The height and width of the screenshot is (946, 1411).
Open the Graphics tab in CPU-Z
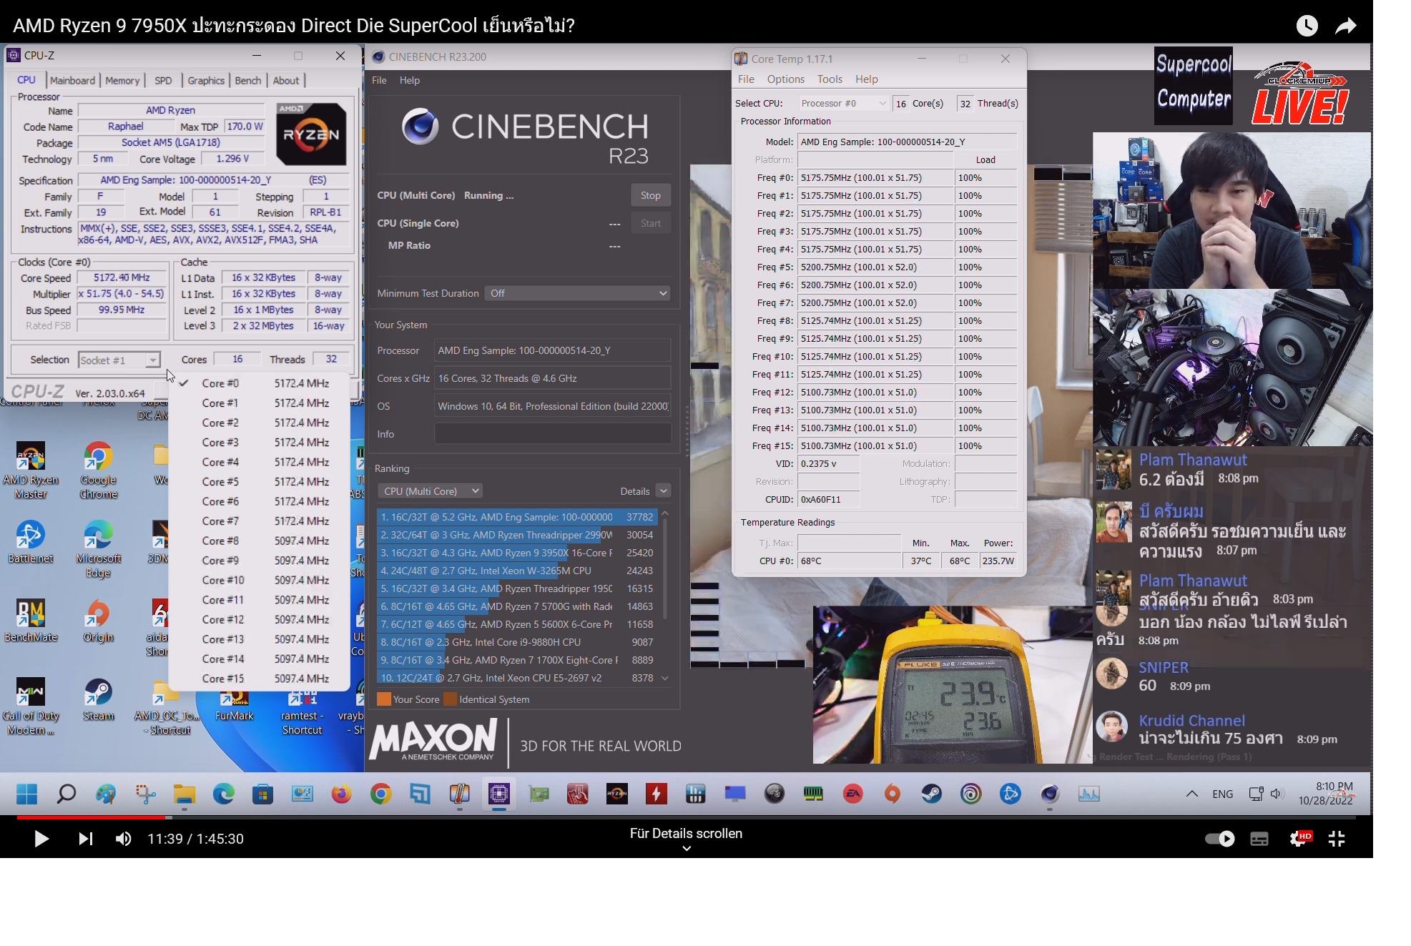coord(206,80)
